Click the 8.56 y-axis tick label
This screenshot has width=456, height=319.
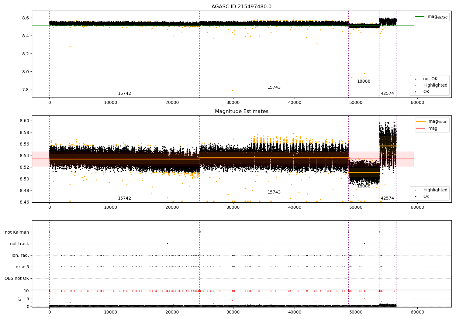pyautogui.click(x=24, y=144)
